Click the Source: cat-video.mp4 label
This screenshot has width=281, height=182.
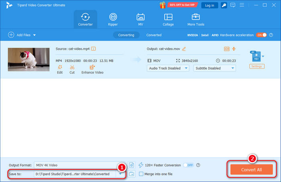(x=73, y=49)
